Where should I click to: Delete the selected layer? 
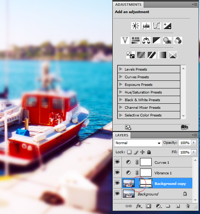(188, 206)
